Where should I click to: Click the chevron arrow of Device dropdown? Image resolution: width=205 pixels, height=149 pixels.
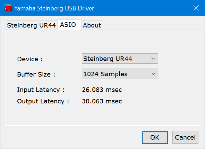(x=153, y=58)
